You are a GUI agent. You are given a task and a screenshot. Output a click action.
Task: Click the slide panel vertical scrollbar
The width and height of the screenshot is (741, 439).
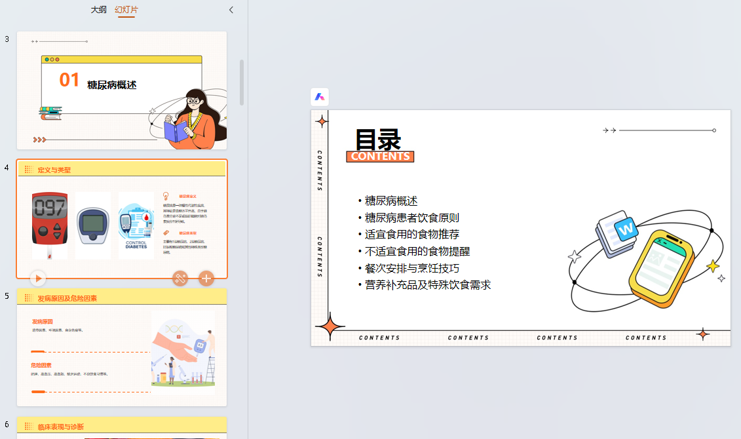click(x=242, y=82)
